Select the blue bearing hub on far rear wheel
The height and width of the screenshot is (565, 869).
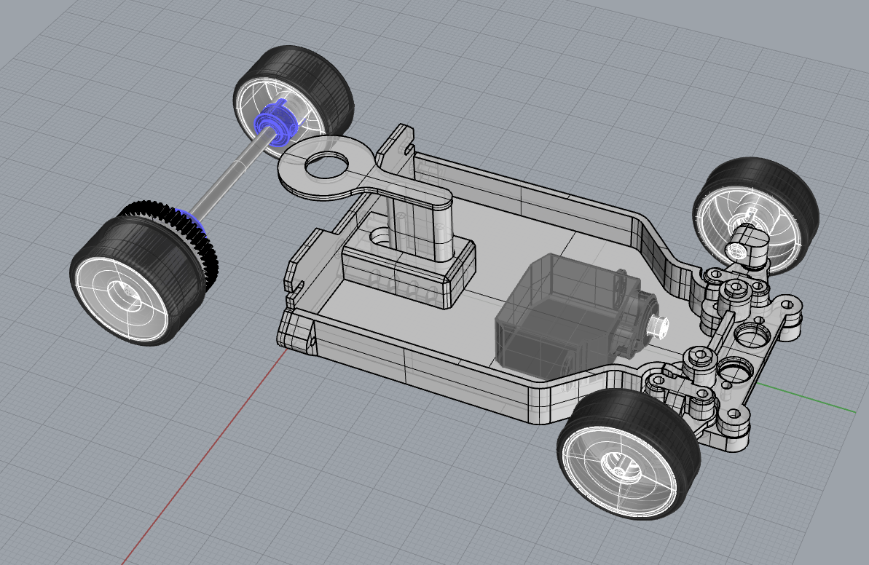[x=276, y=123]
